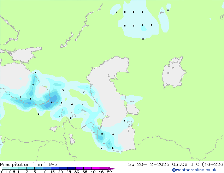Click the '0.5' legend scale label

click(x=12, y=172)
